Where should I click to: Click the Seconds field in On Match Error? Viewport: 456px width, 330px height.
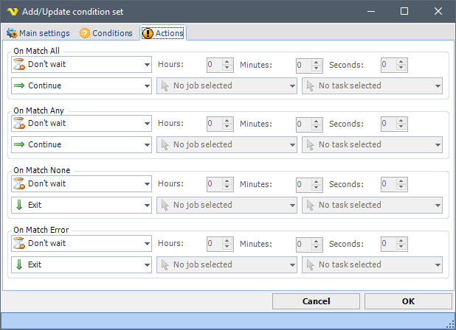click(389, 244)
